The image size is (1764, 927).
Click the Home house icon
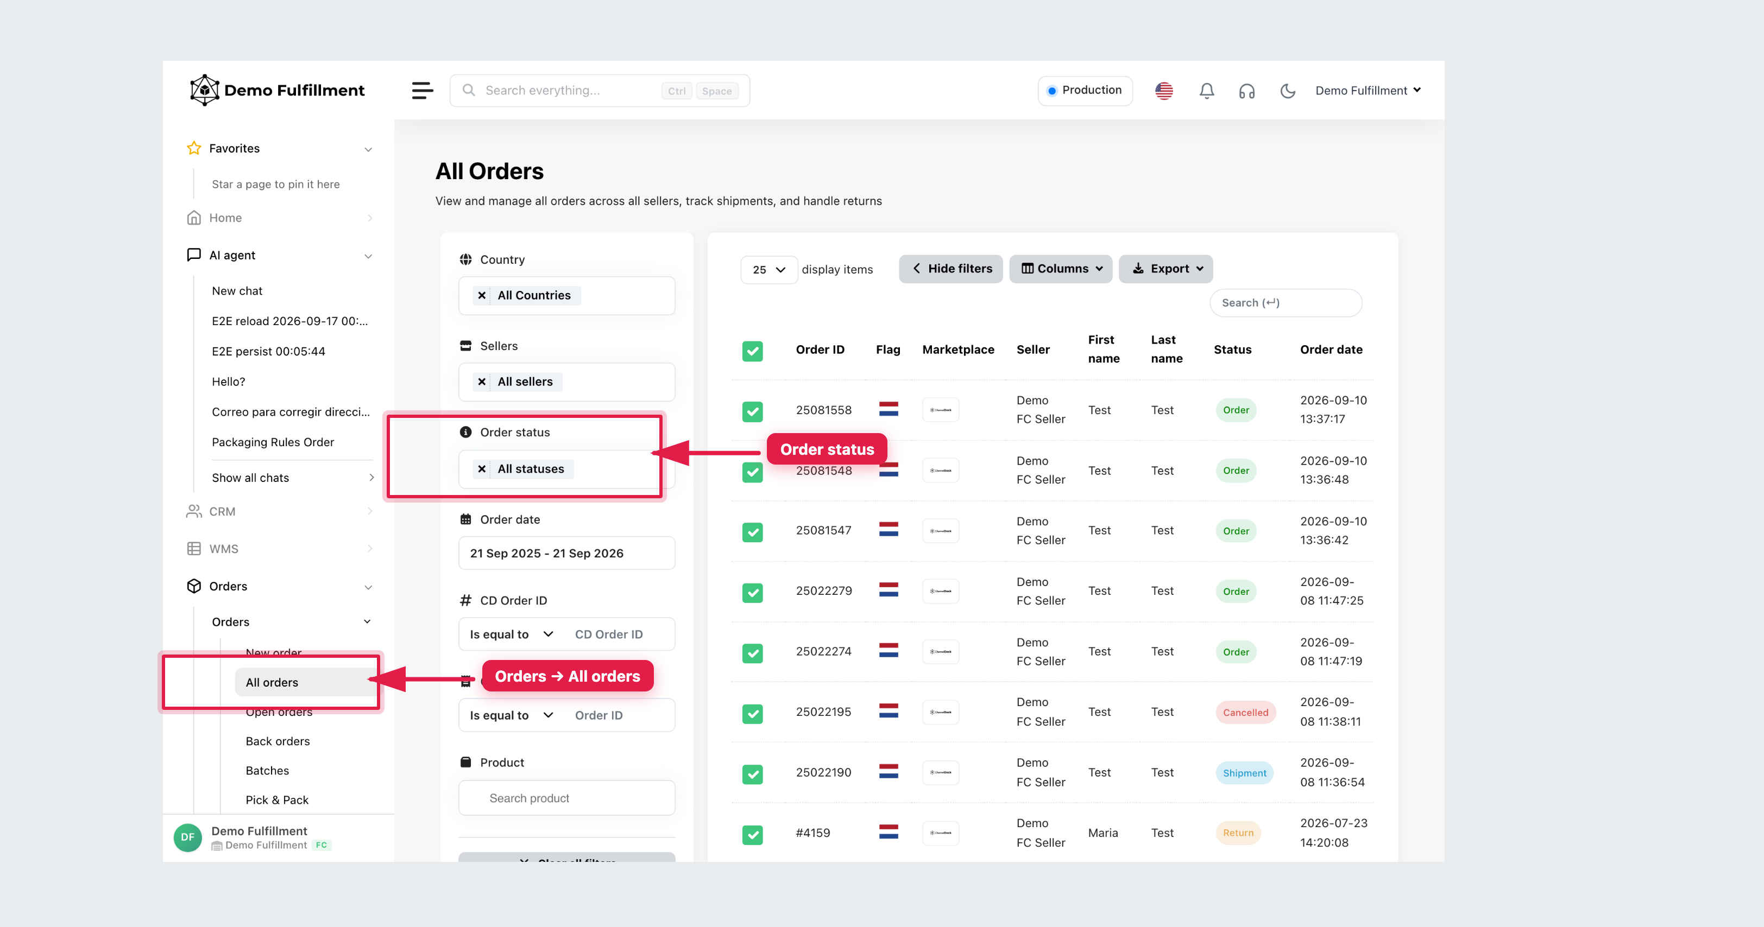coord(194,218)
